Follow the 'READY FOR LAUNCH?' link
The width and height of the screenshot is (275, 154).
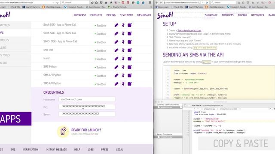coord(86,130)
